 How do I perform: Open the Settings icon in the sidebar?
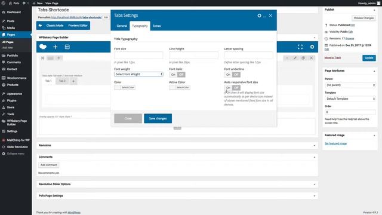click(4, 131)
